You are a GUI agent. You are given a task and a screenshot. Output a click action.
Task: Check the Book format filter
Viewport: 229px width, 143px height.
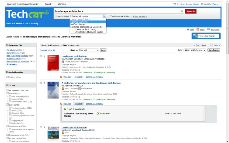pyautogui.click(x=8, y=104)
